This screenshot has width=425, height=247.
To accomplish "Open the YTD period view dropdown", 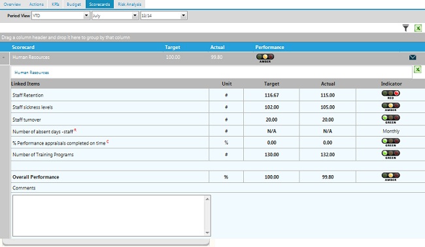I will [86, 16].
